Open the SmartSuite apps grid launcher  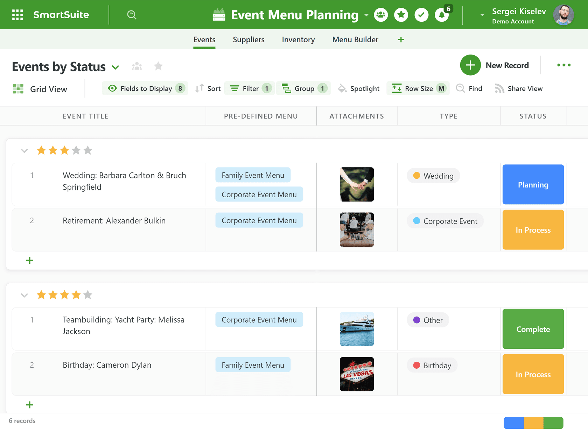tap(17, 15)
